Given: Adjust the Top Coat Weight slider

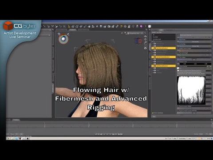Looking at the screenshot, I should click(193, 55).
